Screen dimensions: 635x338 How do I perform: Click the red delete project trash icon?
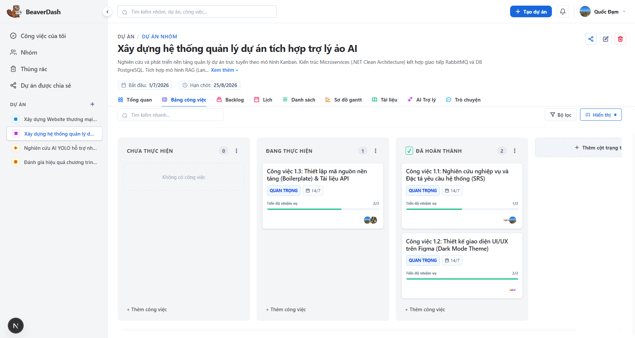pos(620,39)
